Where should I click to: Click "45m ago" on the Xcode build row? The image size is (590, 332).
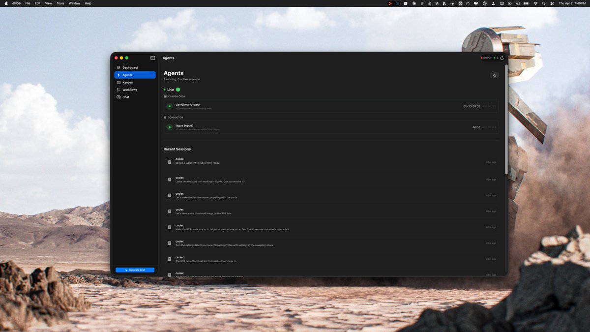[x=491, y=180]
